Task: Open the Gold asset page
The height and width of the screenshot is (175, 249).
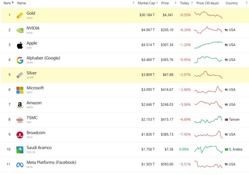Action: (x=31, y=13)
